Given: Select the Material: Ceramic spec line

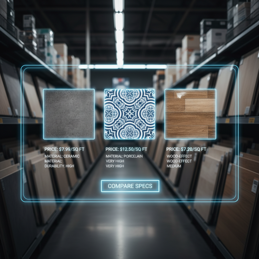Looking at the screenshot, I should tap(62, 156).
